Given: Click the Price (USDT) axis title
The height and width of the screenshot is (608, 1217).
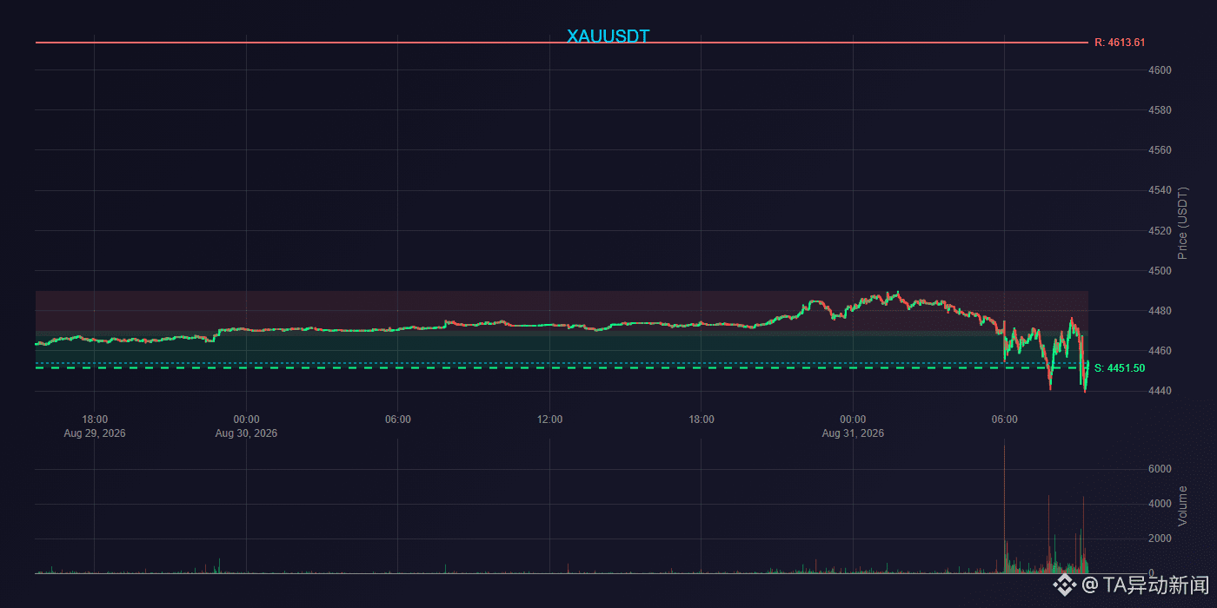Looking at the screenshot, I should (x=1182, y=223).
